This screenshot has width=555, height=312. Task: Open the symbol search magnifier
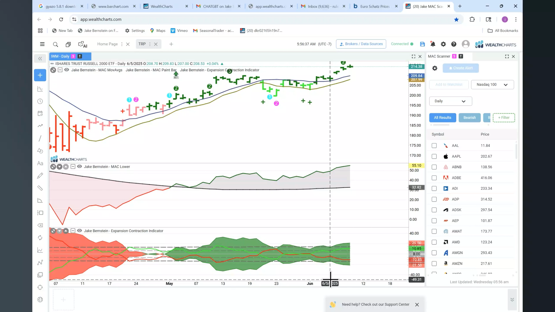[55, 44]
